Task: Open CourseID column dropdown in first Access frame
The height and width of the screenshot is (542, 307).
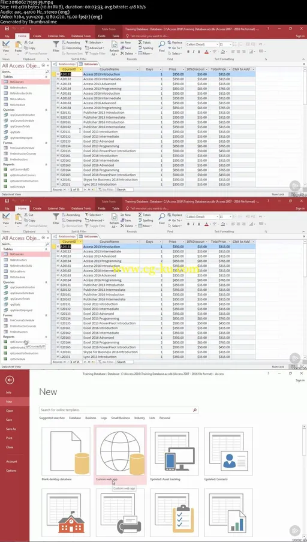Action: pyautogui.click(x=80, y=70)
